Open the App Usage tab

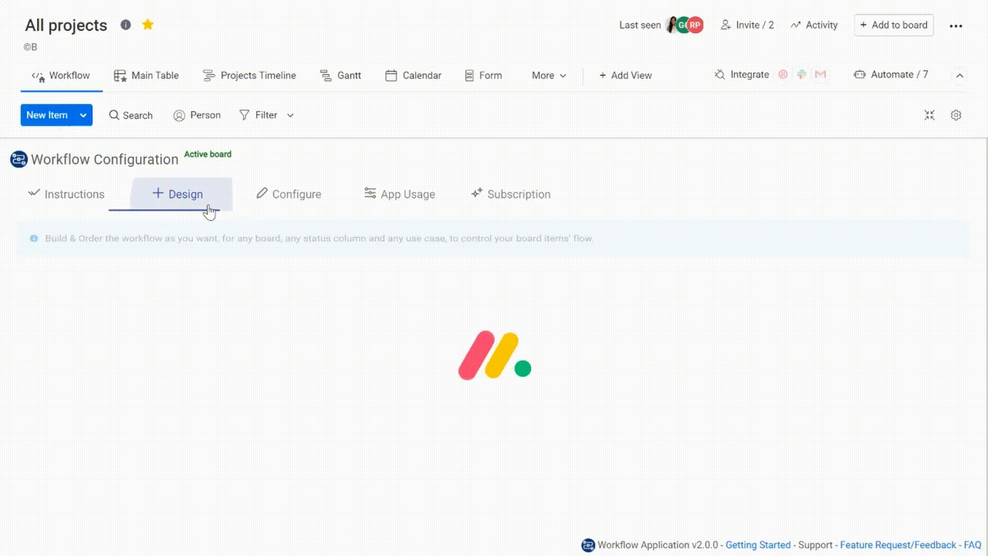pos(399,194)
